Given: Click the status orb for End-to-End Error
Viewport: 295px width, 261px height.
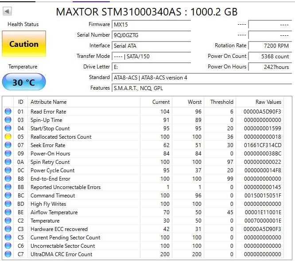Looking at the screenshot, I should coord(8,178).
